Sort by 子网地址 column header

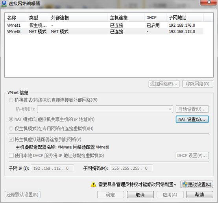coord(185,18)
